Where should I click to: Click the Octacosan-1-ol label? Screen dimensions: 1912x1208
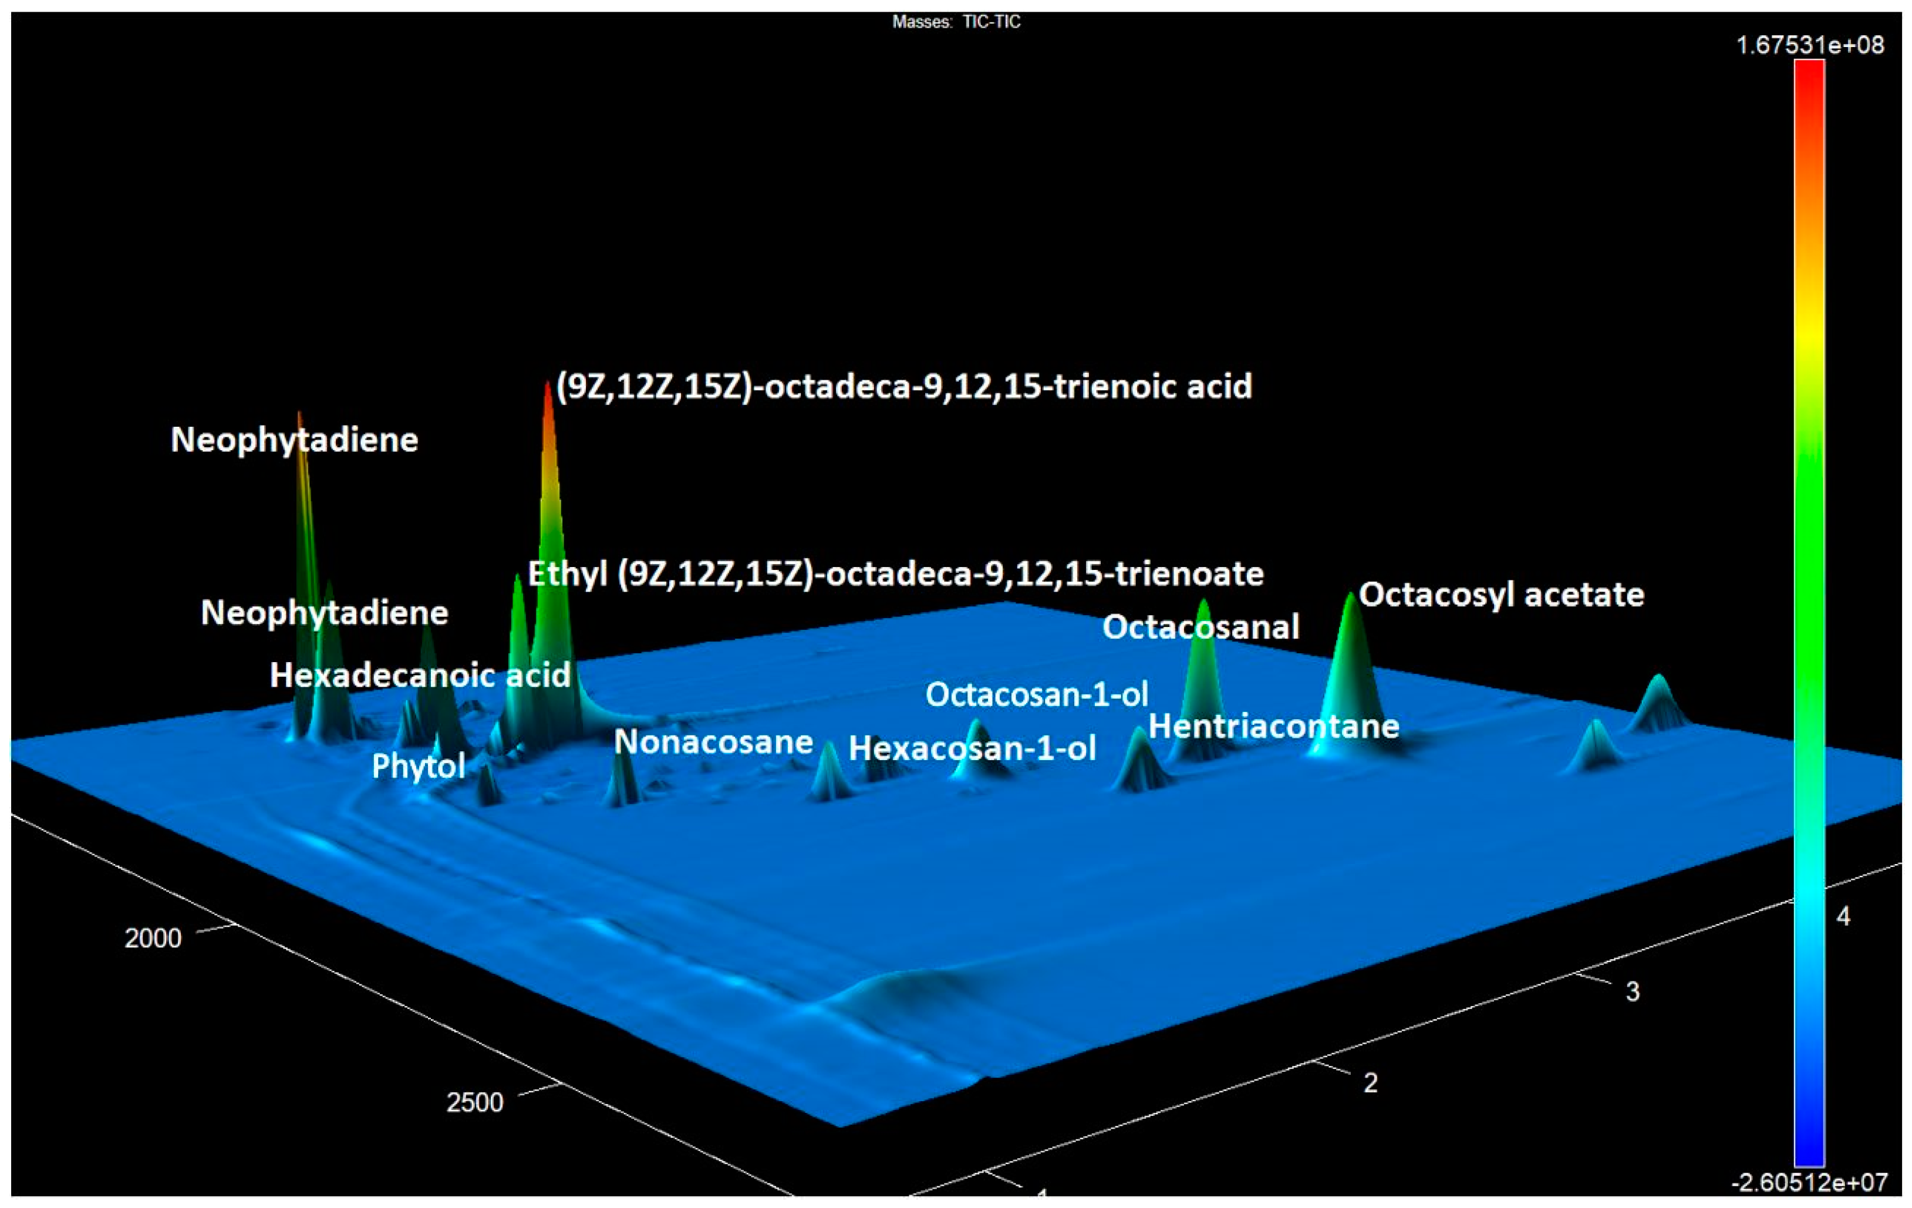click(x=1036, y=695)
